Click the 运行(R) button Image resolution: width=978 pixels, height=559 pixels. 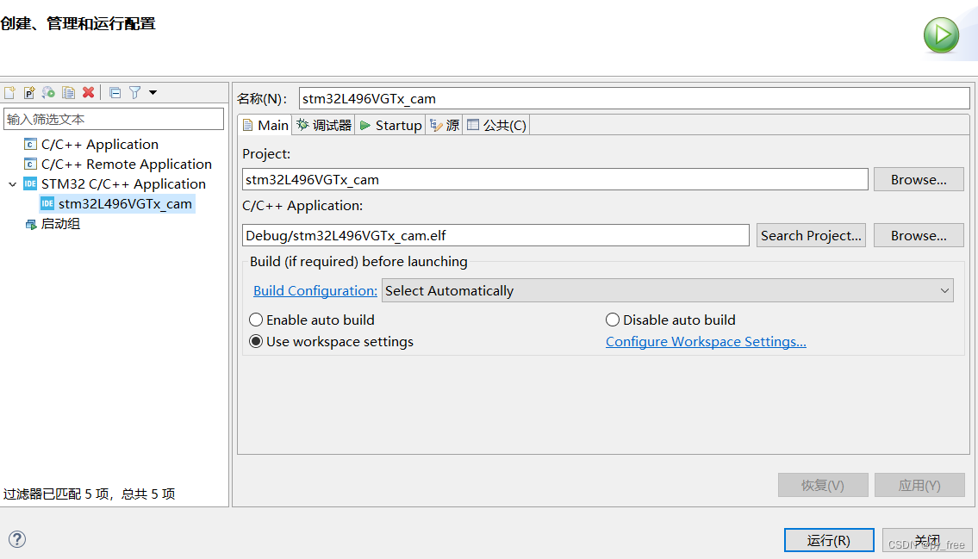coord(828,540)
